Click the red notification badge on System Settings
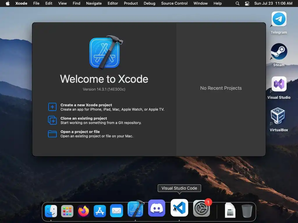 208,202
